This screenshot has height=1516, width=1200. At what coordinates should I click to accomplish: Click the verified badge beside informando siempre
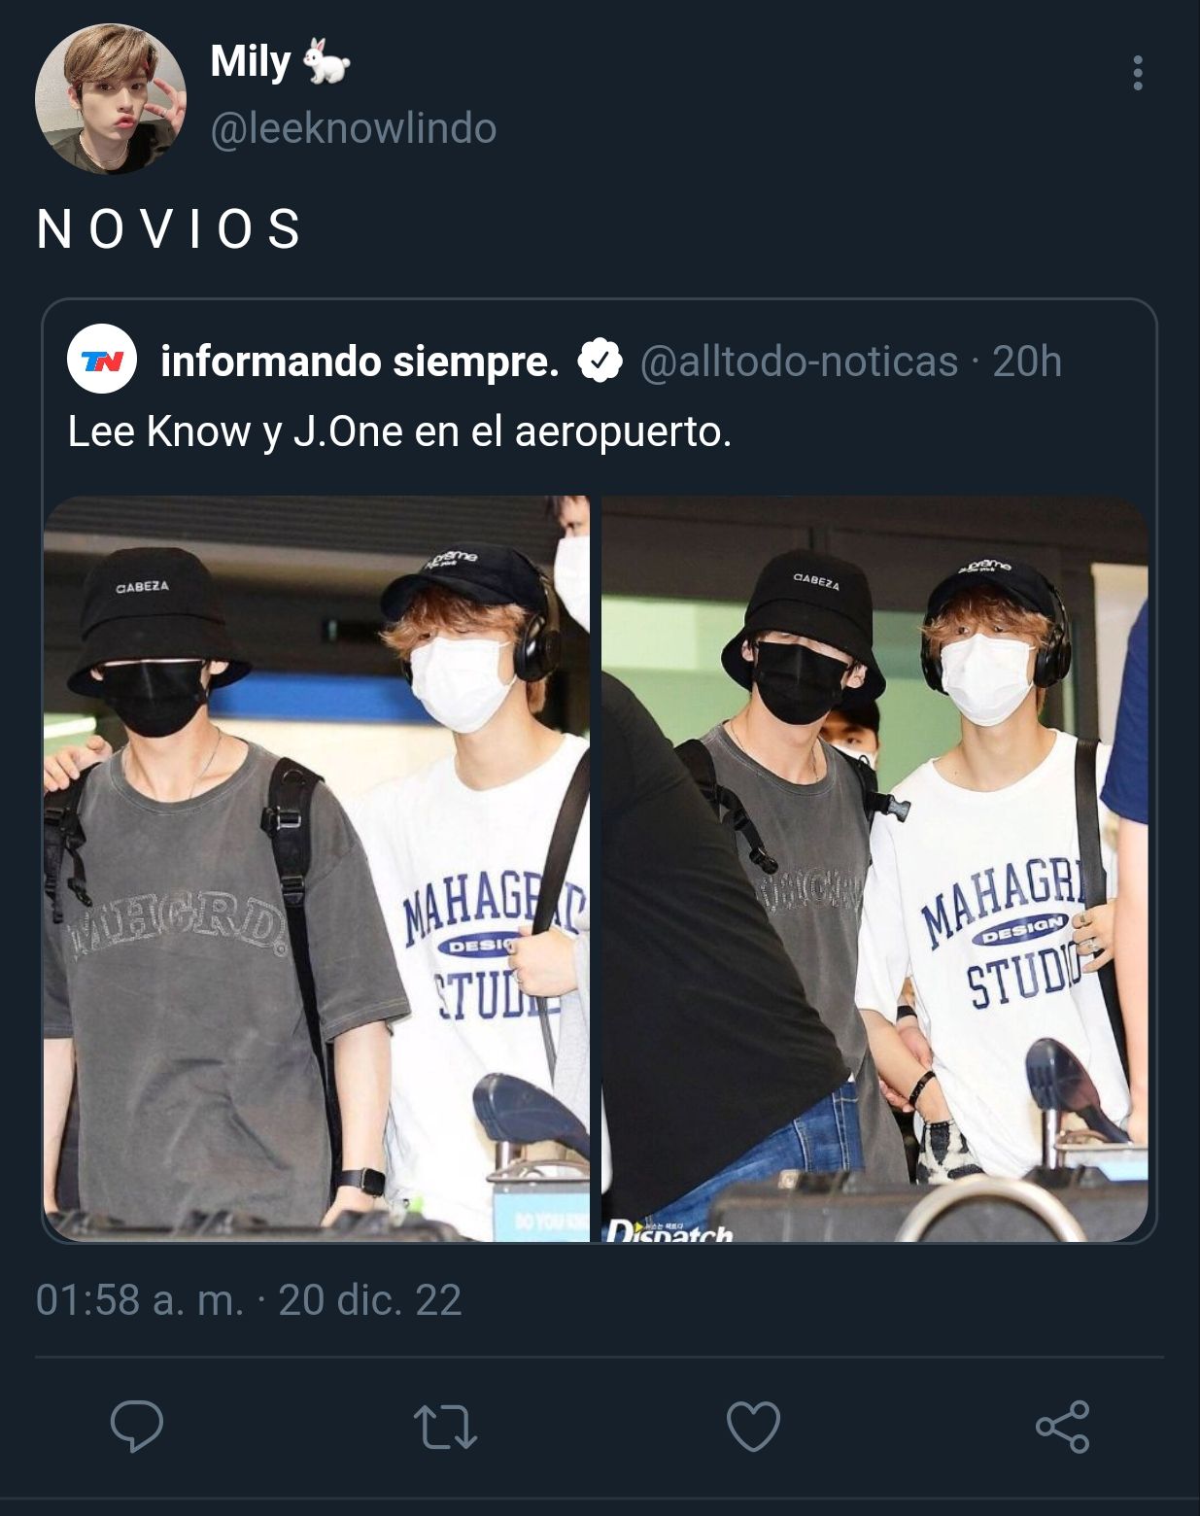pos(600,362)
